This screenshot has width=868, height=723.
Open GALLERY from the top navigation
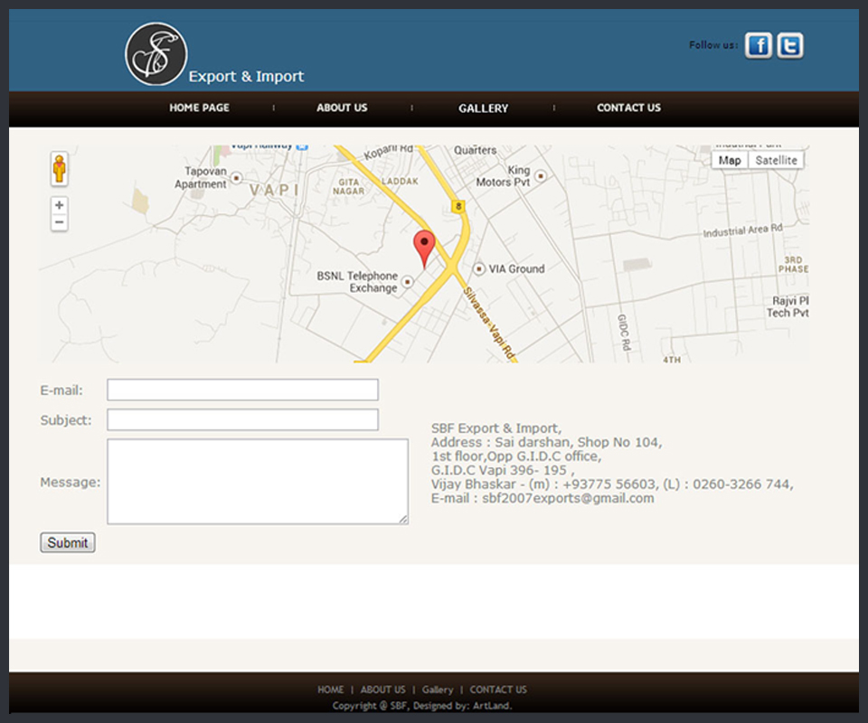[x=483, y=108]
